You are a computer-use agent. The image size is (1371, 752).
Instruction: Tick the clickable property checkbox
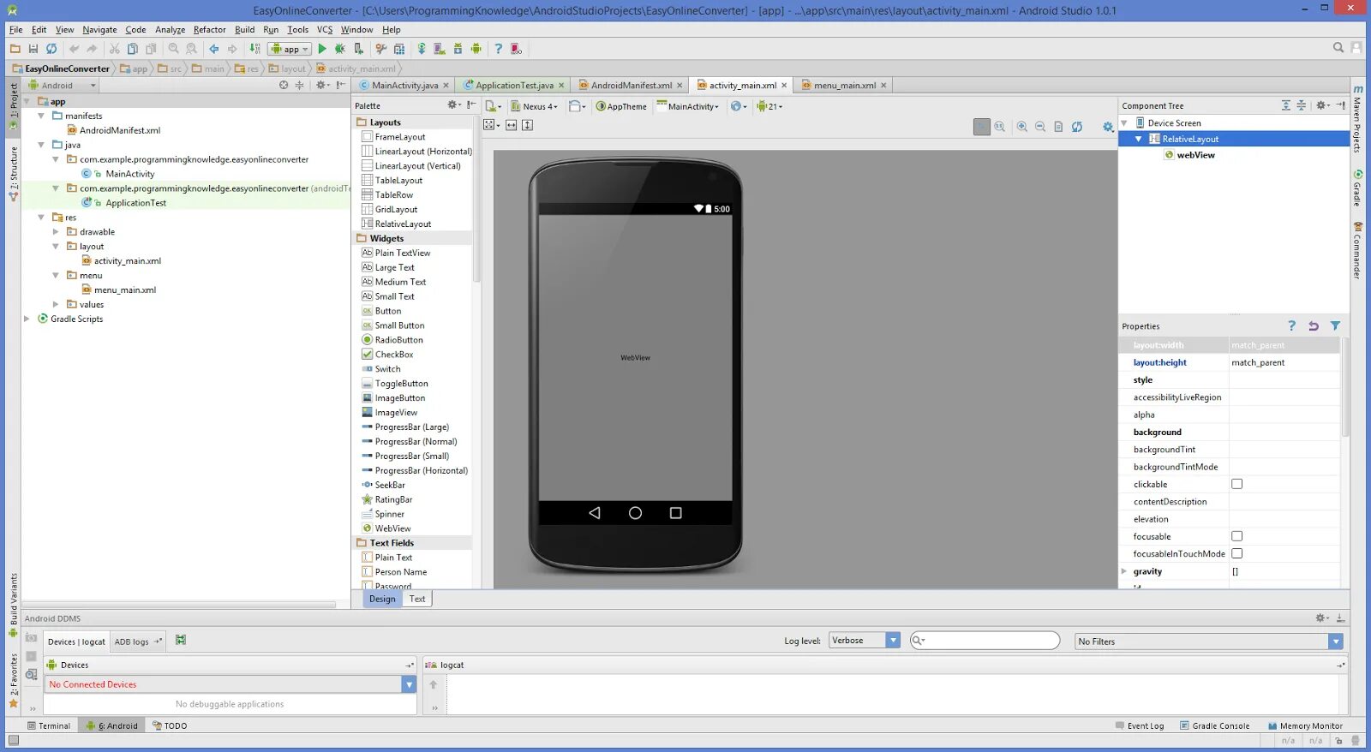(x=1236, y=484)
